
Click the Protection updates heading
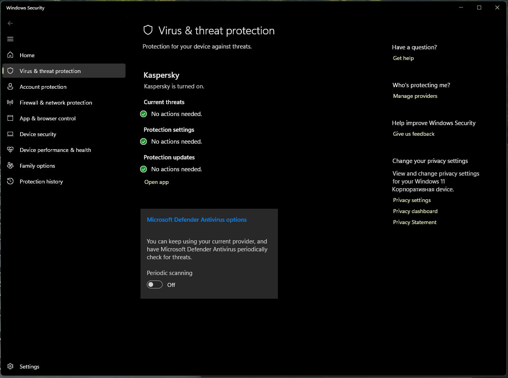point(169,157)
